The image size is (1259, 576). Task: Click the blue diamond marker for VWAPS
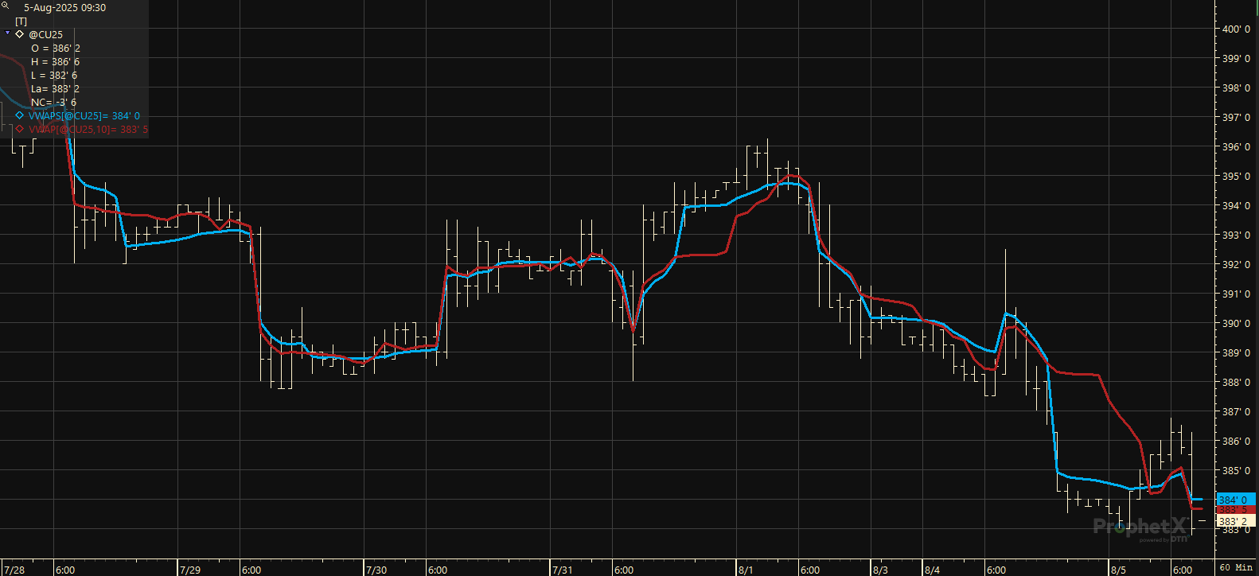pyautogui.click(x=20, y=115)
